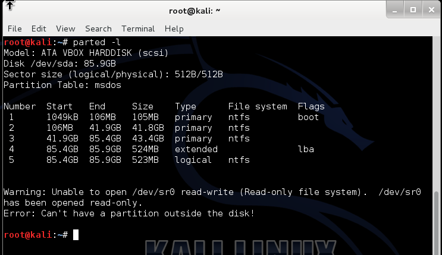
Task: Click the '1049kB' start value
Action: point(62,117)
